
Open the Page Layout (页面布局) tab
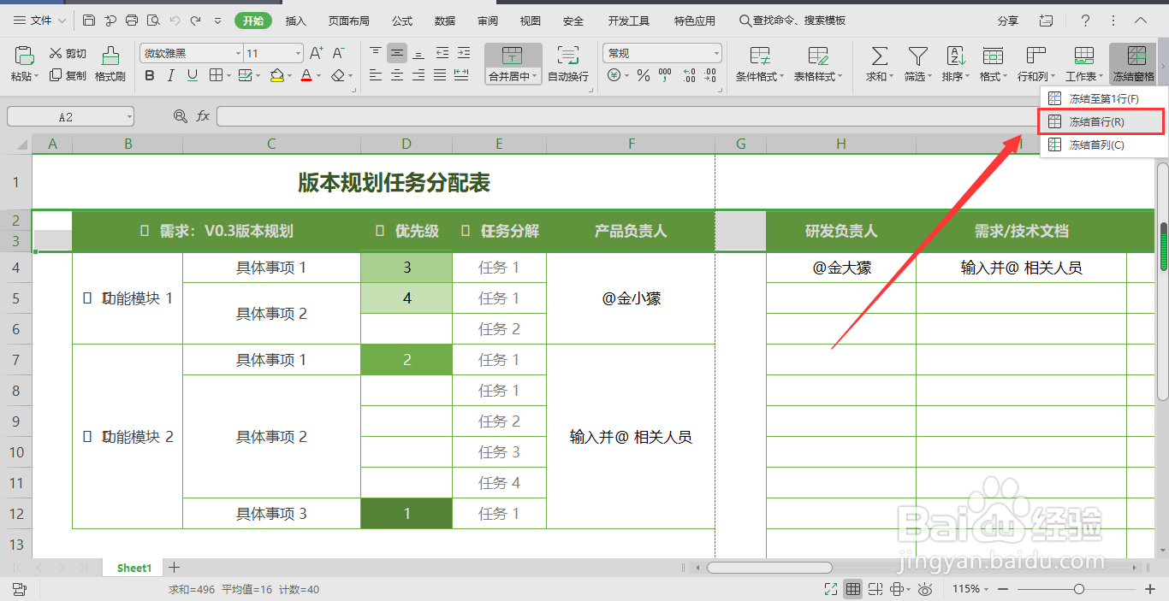[348, 21]
